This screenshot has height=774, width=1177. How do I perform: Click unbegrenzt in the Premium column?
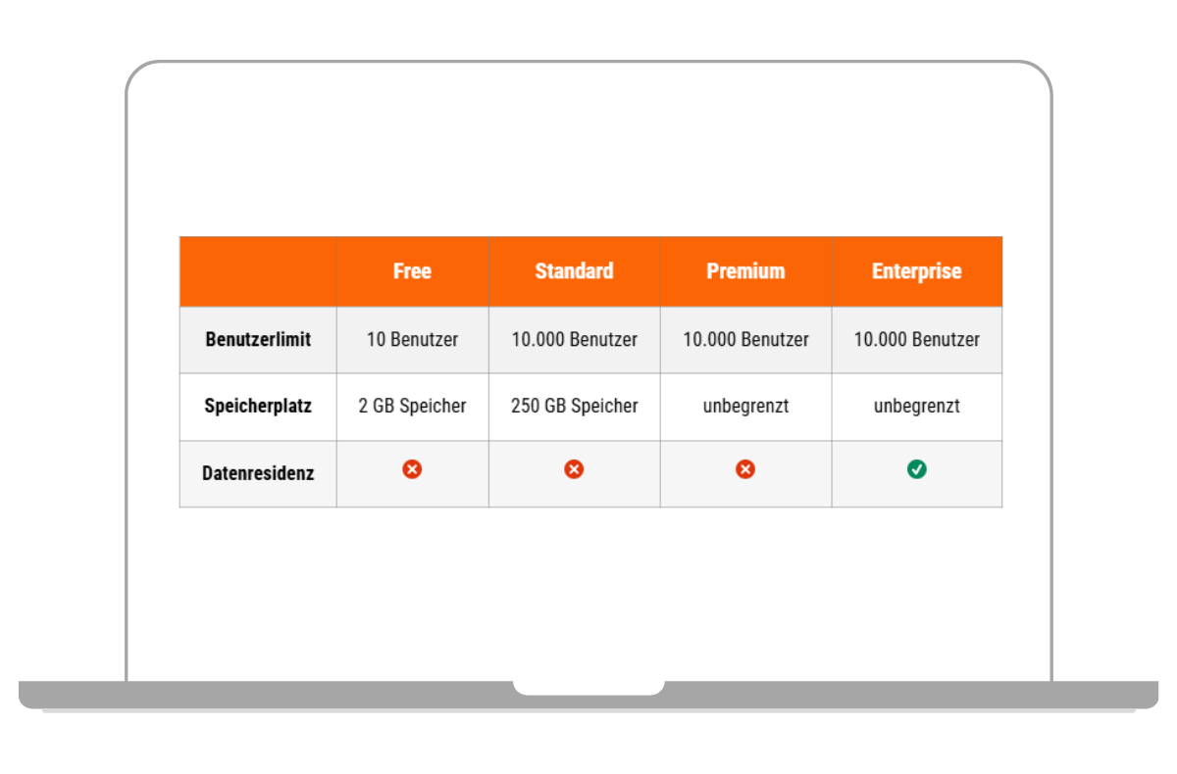tap(745, 406)
